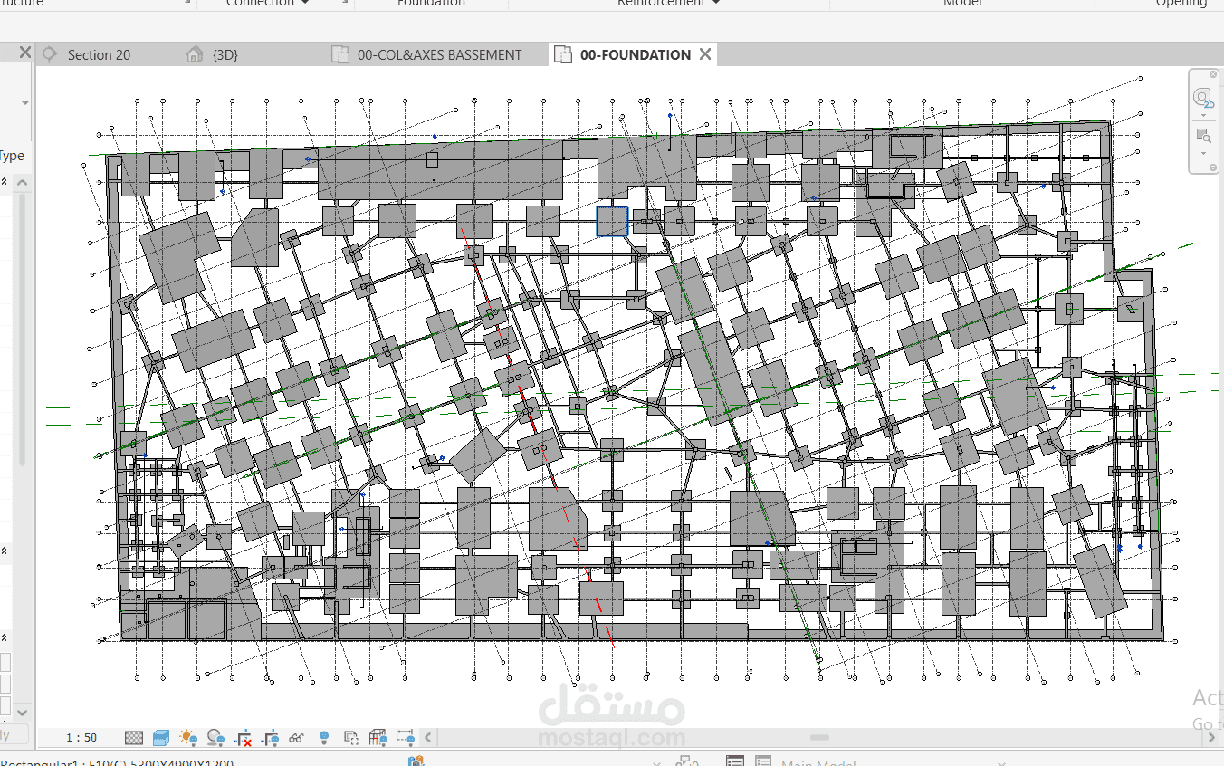Image resolution: width=1224 pixels, height=766 pixels.
Task: Click the Properties panel scroll down arrow
Action: pos(23,713)
